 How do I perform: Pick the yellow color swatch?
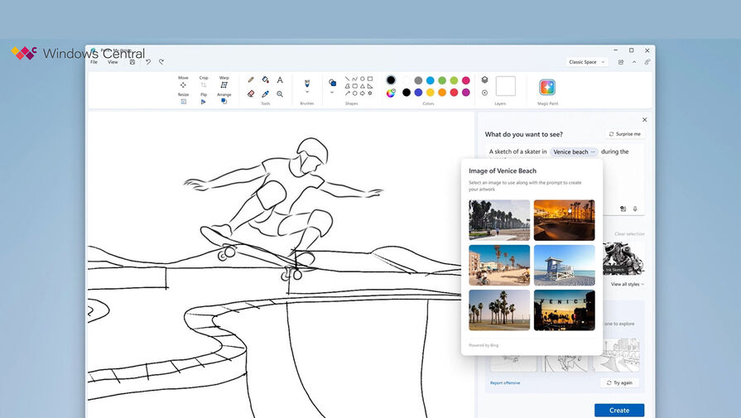430,93
